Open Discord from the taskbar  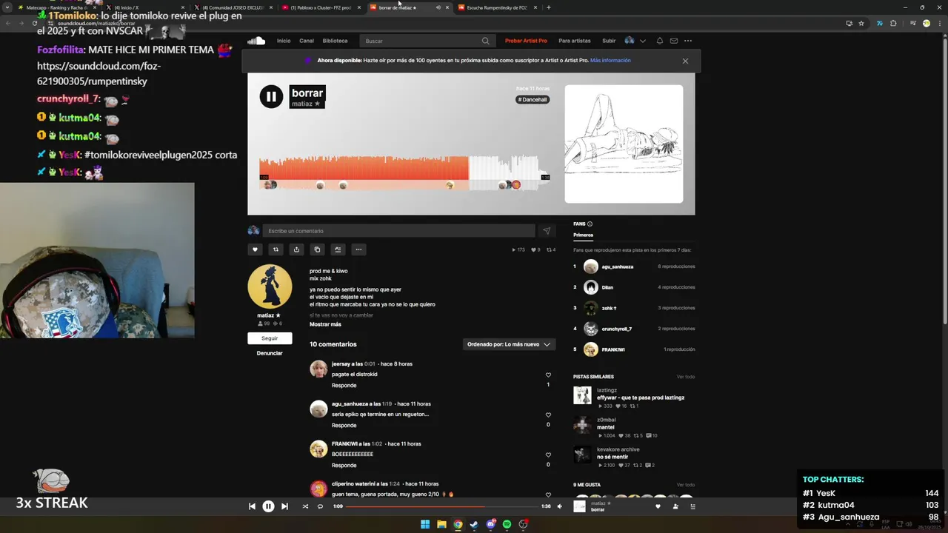pyautogui.click(x=490, y=524)
